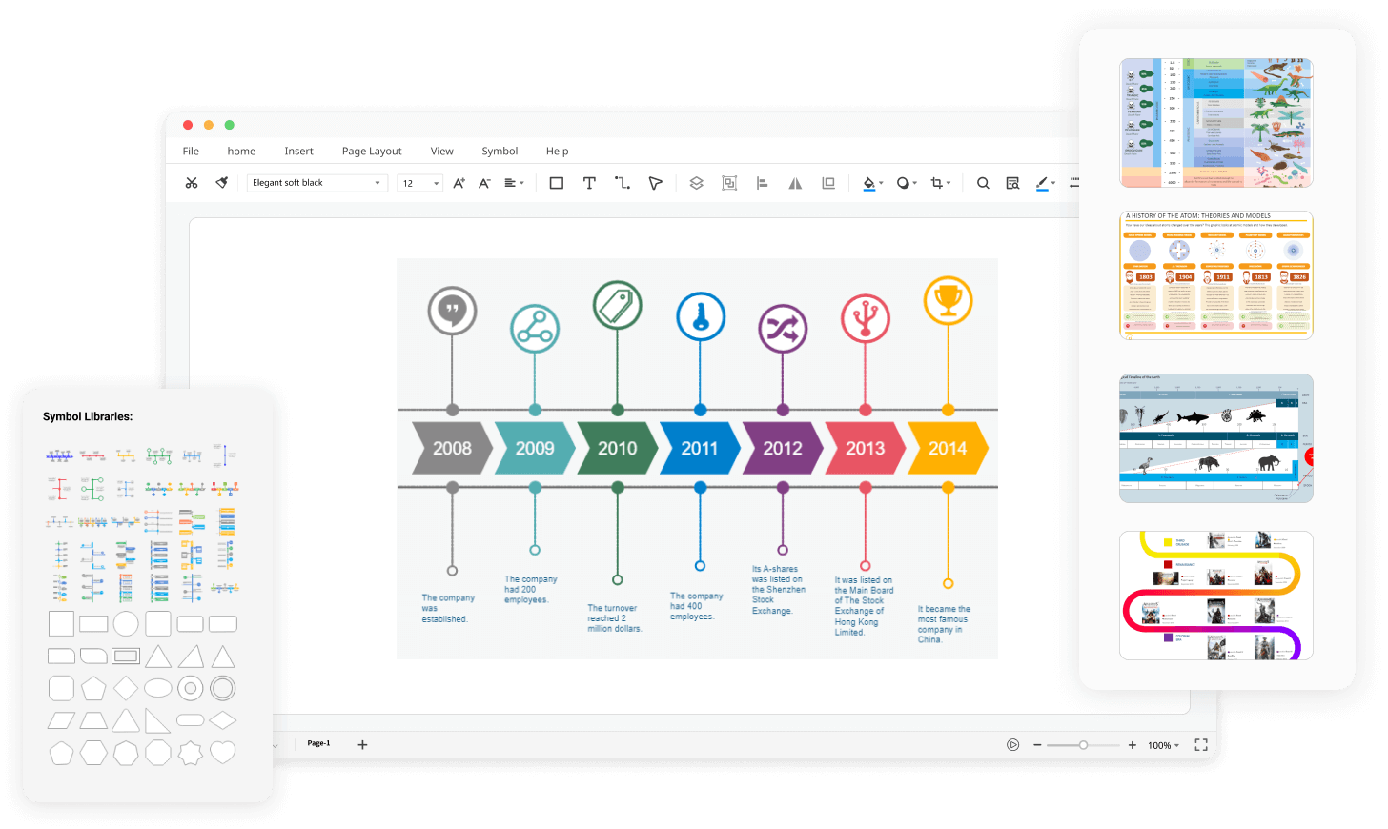Viewport: 1388px width, 829px height.
Task: Increase the font size with A+ icon
Action: [x=459, y=183]
